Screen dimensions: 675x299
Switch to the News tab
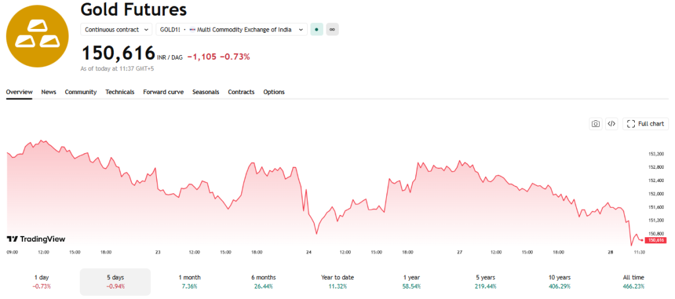49,92
